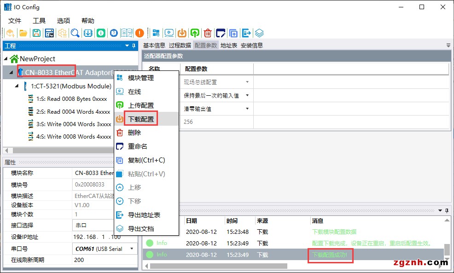The image size is (454, 273).
Task: Click the magnifier search toolbar icon
Action: point(75,33)
